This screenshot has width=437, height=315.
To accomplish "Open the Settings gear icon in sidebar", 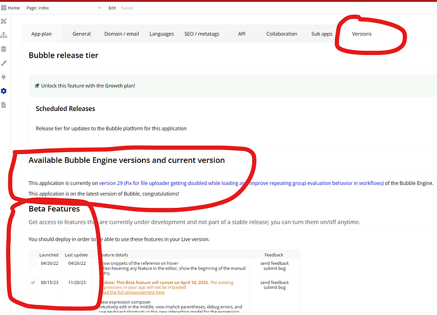I will (x=4, y=91).
